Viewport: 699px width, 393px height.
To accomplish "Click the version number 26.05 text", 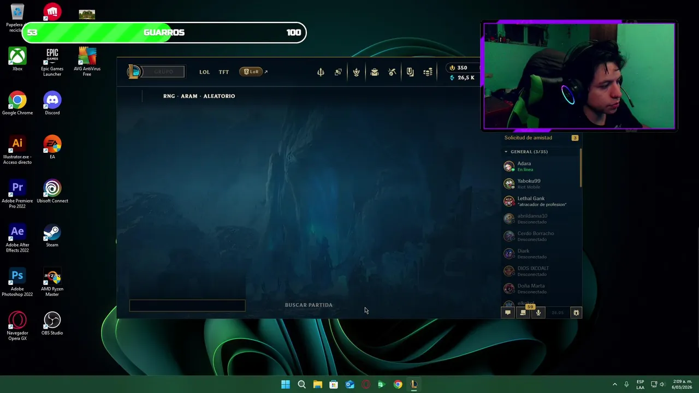I will click(558, 313).
